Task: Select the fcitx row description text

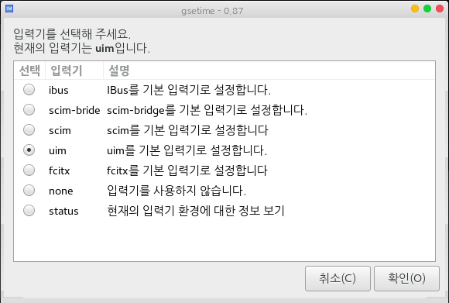Action: click(187, 170)
